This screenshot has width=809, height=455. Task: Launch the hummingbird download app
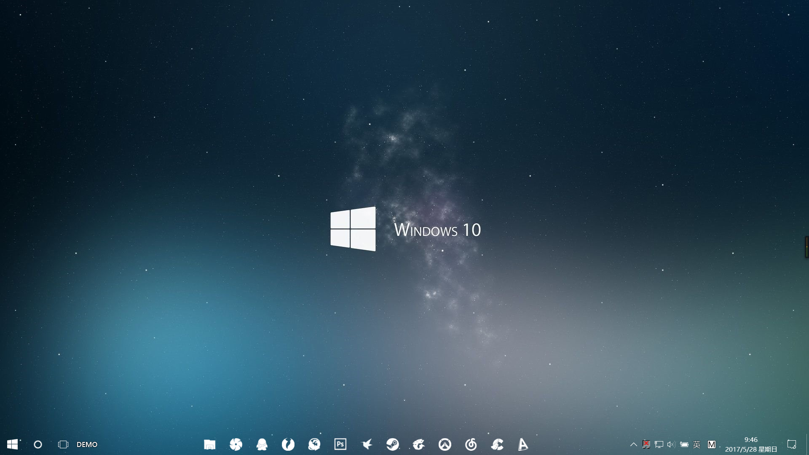(x=367, y=444)
